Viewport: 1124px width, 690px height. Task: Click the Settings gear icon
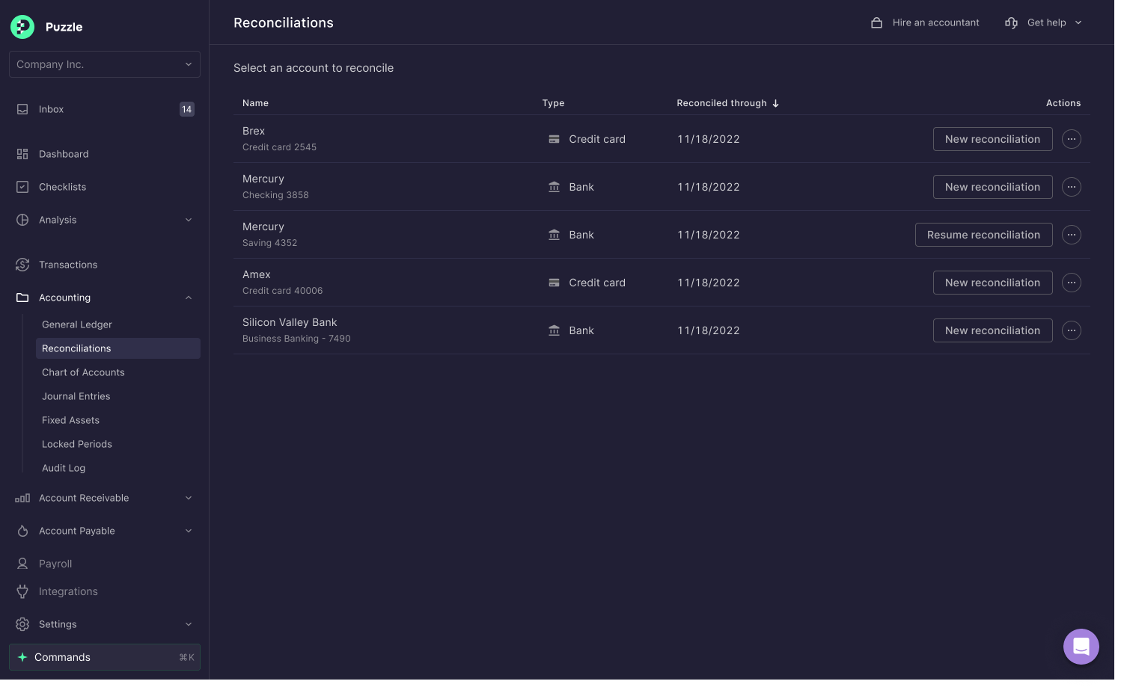click(x=22, y=624)
